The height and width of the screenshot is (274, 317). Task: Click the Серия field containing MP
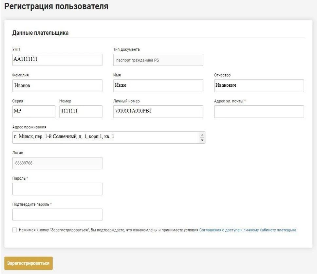pyautogui.click(x=34, y=112)
